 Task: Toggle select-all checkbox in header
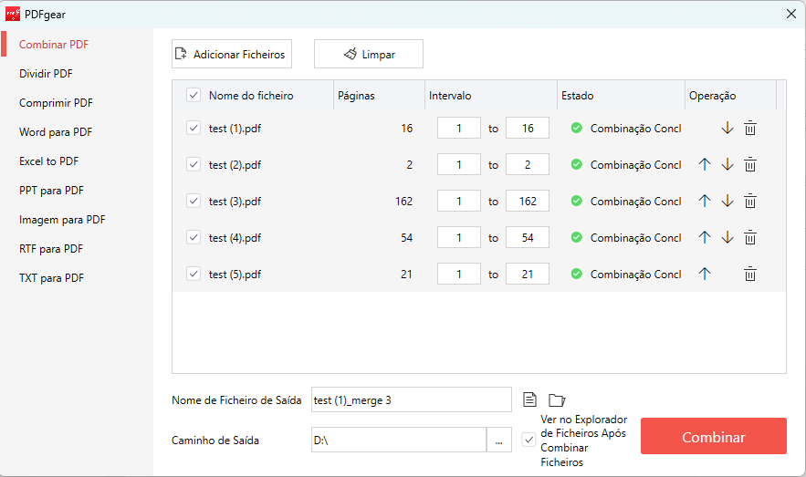[194, 96]
